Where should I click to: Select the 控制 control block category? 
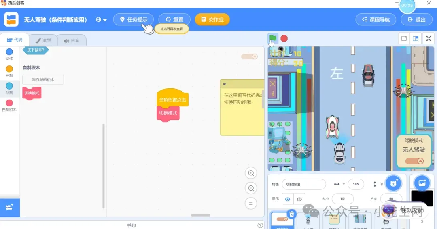tap(9, 71)
